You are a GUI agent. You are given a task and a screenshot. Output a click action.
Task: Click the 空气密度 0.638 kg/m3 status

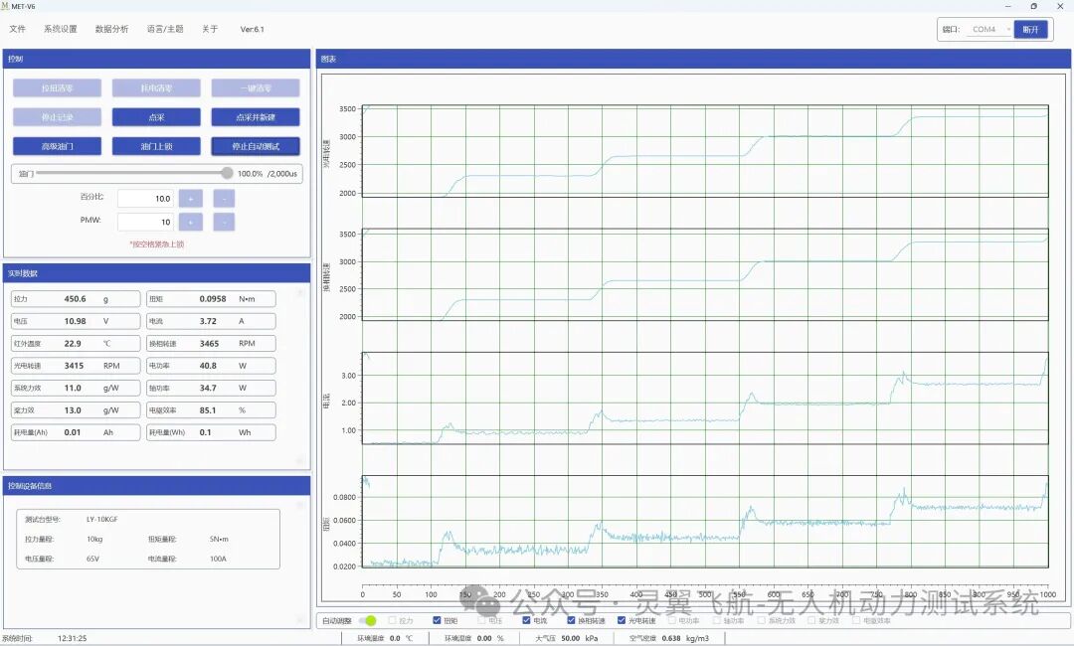(668, 638)
